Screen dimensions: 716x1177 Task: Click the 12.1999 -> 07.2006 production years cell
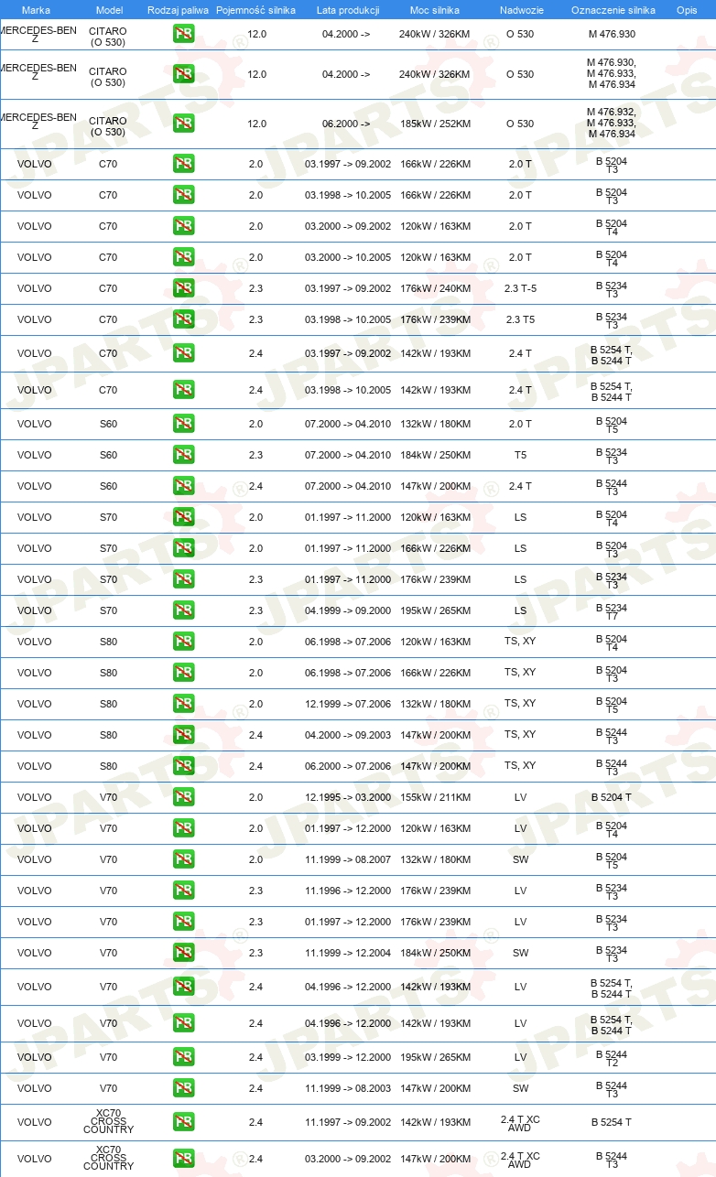coord(348,704)
